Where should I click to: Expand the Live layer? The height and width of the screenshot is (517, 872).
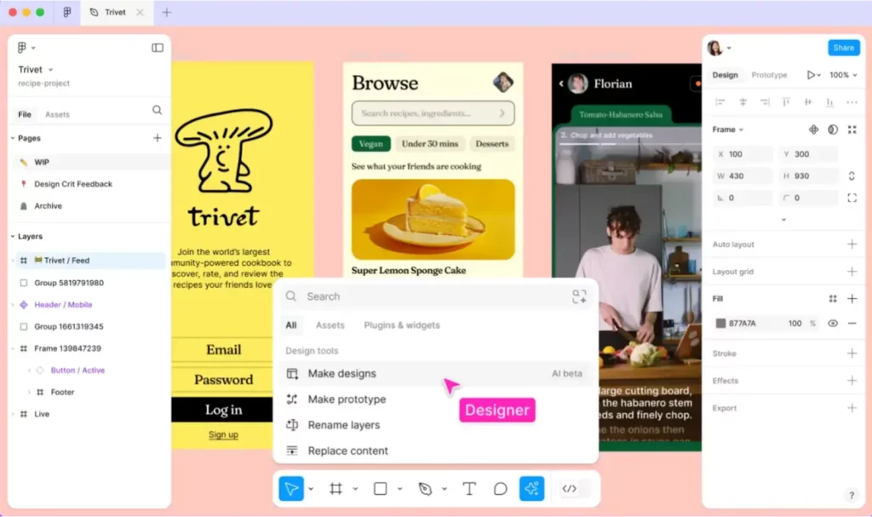[x=13, y=414]
